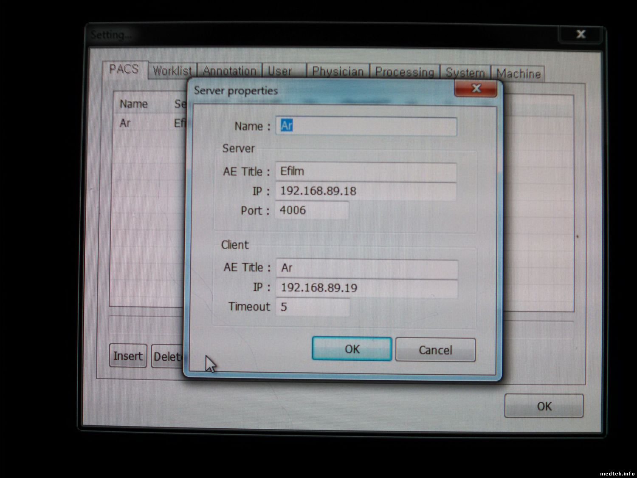
Task: Click the Name field containing Ar
Action: [x=366, y=126]
